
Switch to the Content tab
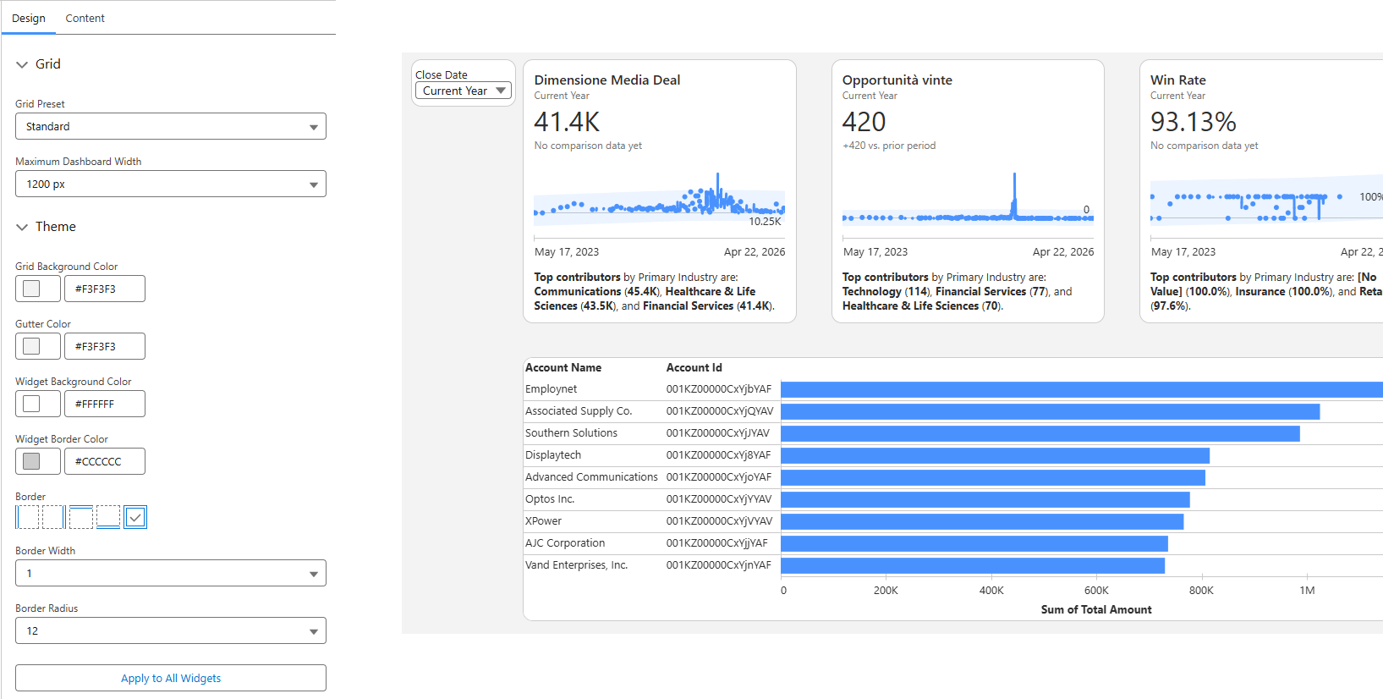tap(85, 18)
